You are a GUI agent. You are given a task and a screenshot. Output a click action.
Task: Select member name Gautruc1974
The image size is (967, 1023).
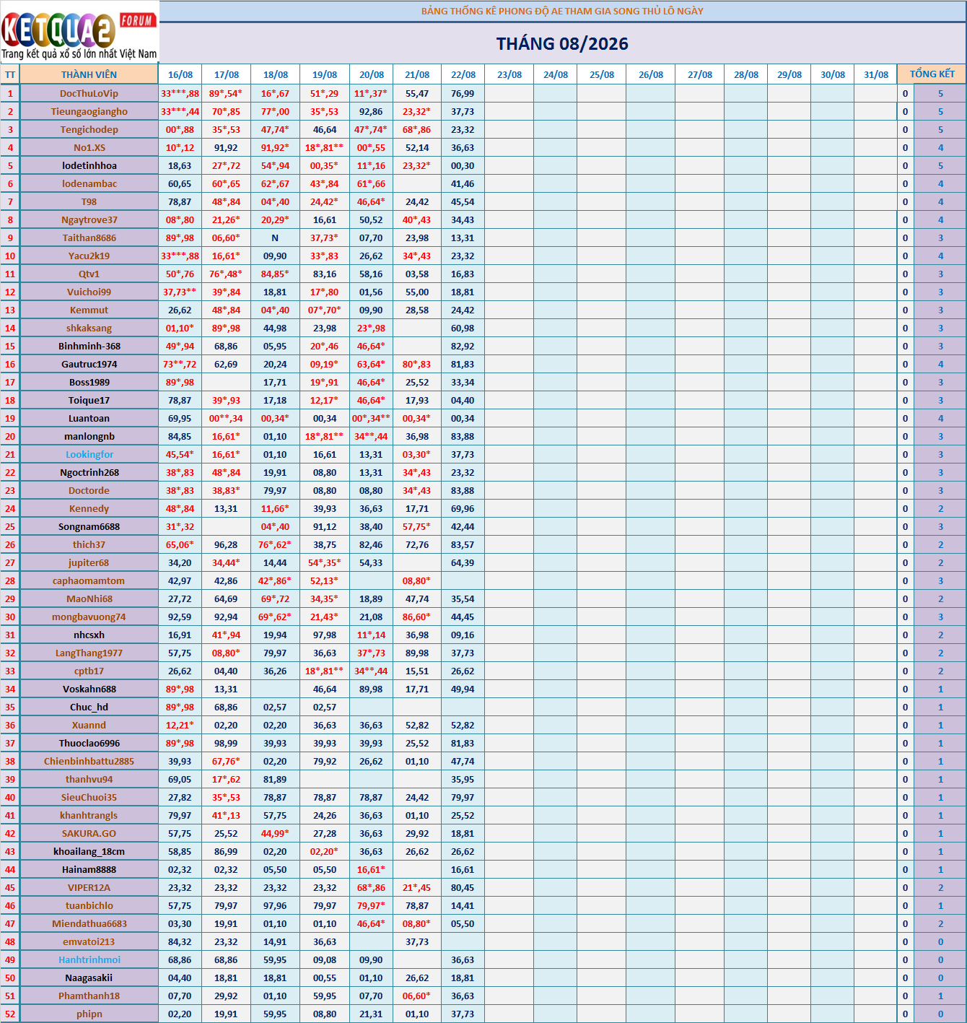coord(89,364)
